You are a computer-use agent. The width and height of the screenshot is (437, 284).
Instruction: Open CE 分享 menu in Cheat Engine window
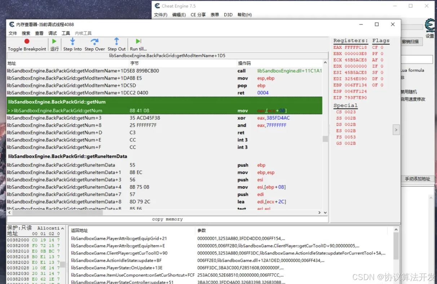tap(198, 15)
